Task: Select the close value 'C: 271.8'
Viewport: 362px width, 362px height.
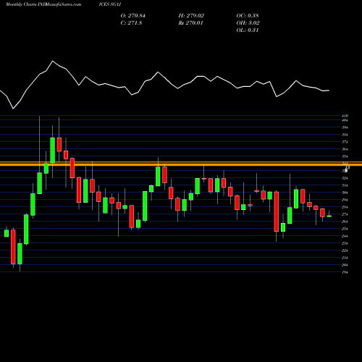Action: (x=131, y=23)
